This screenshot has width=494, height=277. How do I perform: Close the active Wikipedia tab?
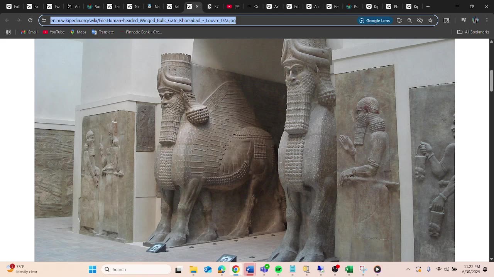(197, 7)
